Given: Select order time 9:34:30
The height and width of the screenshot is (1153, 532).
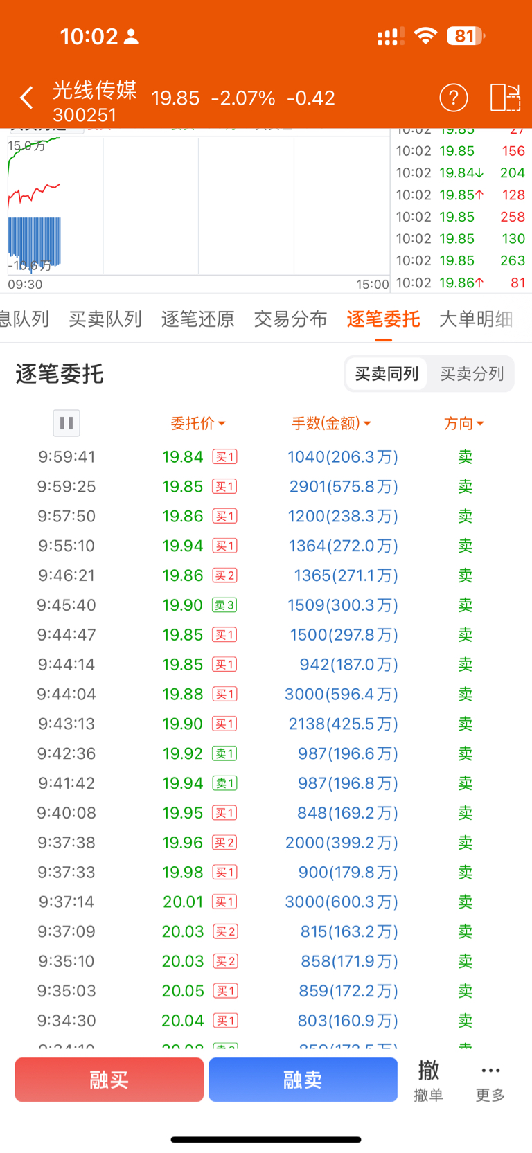Looking at the screenshot, I should [x=66, y=1021].
